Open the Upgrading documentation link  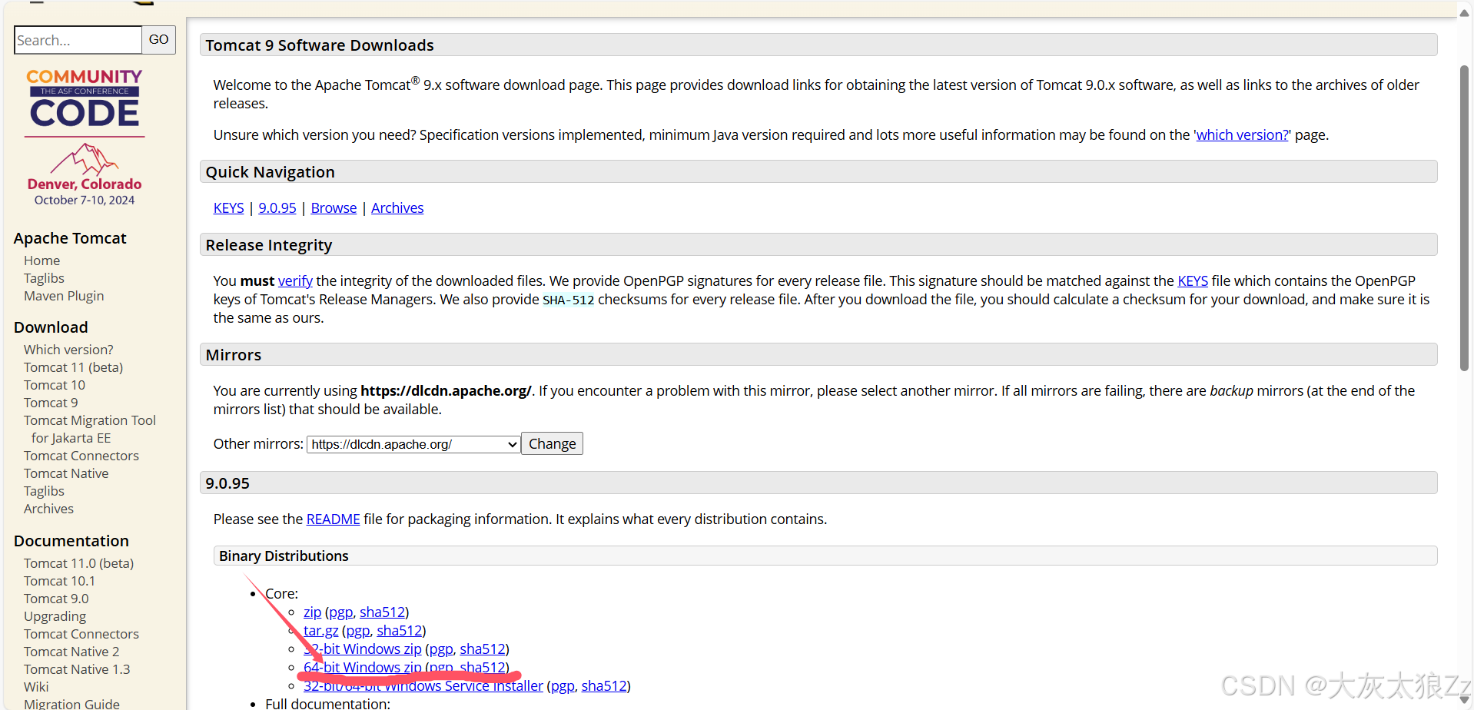point(55,616)
